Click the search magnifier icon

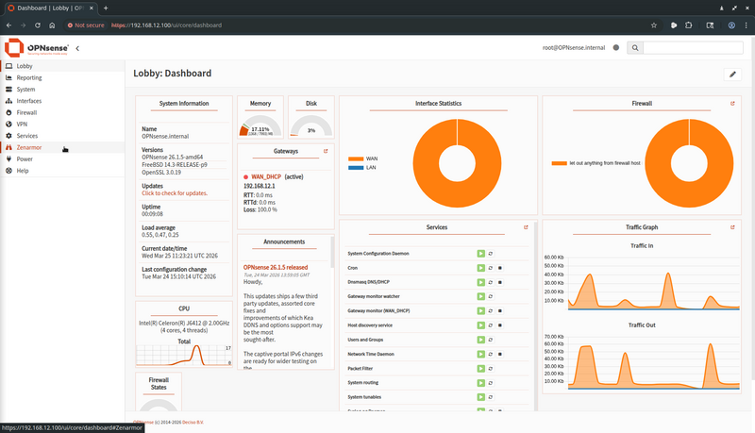[x=635, y=47]
